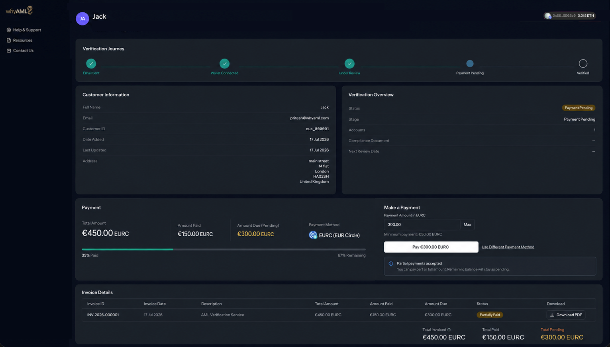The width and height of the screenshot is (610, 347).
Task: Click the Partially Paid status badge
Action: (490, 315)
